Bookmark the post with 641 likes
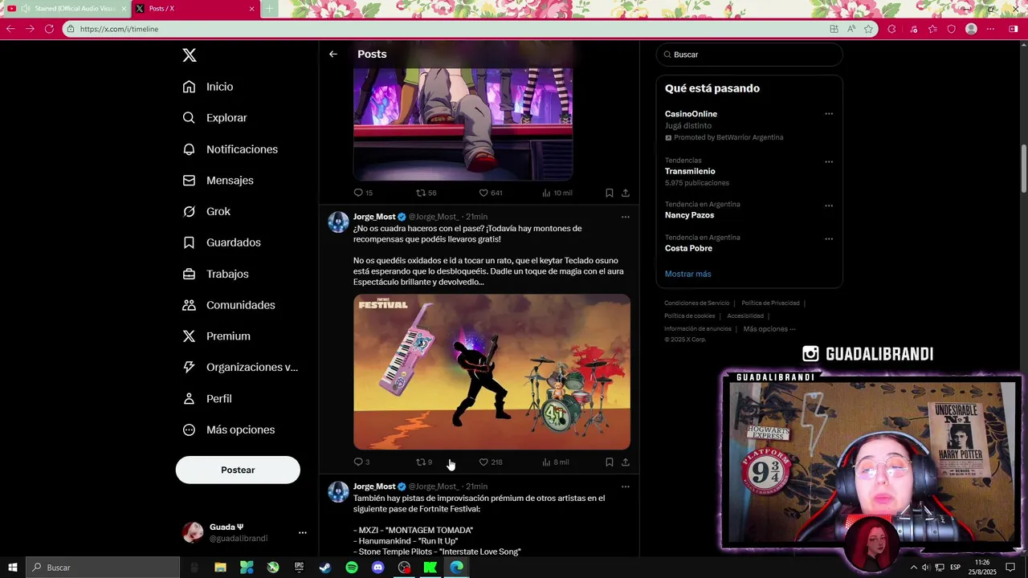The width and height of the screenshot is (1028, 578). pos(609,193)
